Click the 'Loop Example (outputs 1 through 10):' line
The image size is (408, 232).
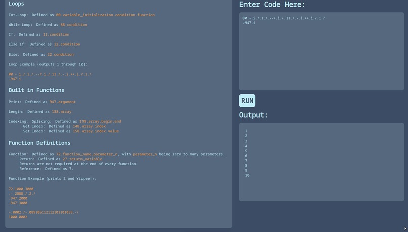(x=48, y=64)
